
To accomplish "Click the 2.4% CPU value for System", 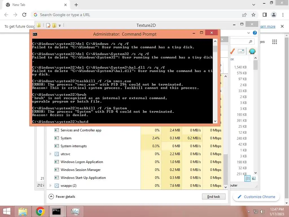I will (156, 138).
